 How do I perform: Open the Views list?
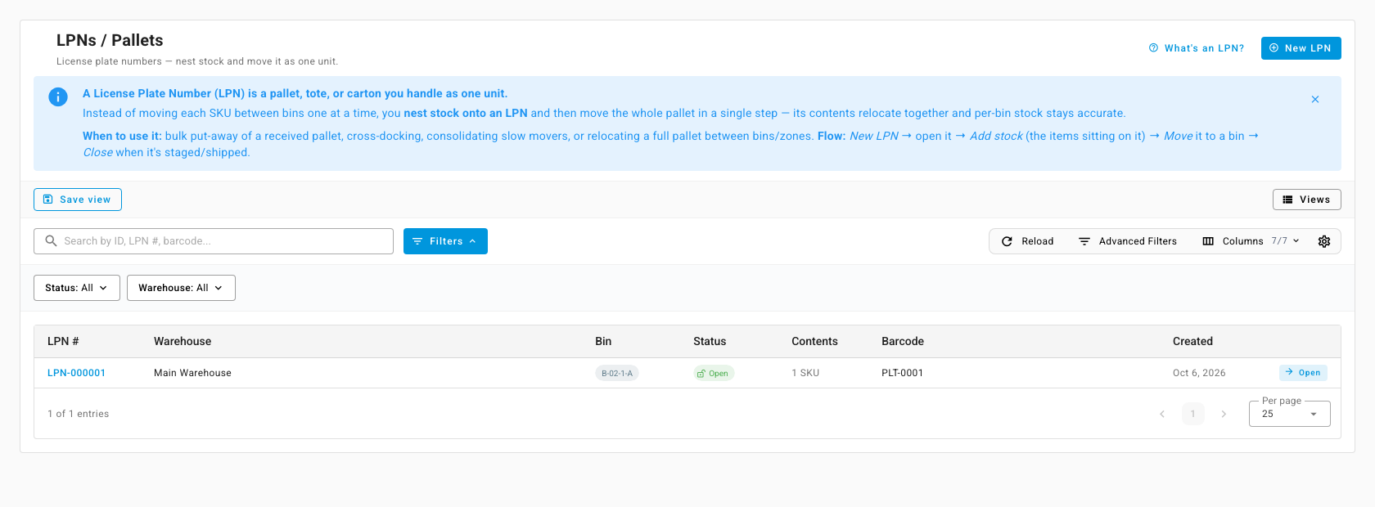click(1306, 200)
